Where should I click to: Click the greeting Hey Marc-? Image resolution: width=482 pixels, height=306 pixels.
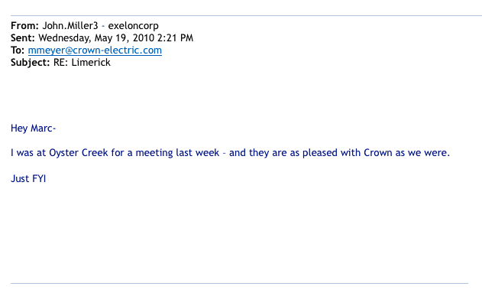point(33,128)
